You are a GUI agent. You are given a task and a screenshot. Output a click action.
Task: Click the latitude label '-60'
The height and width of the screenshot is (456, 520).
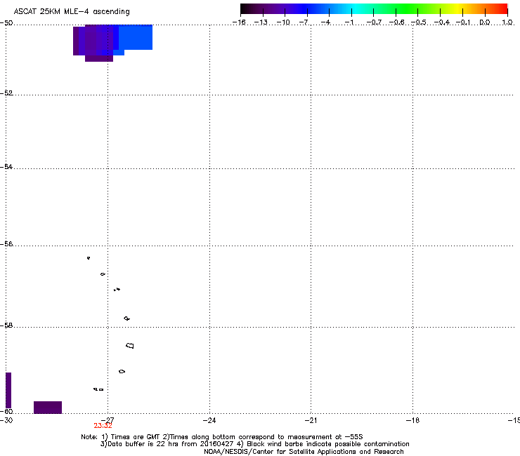[x=6, y=411]
